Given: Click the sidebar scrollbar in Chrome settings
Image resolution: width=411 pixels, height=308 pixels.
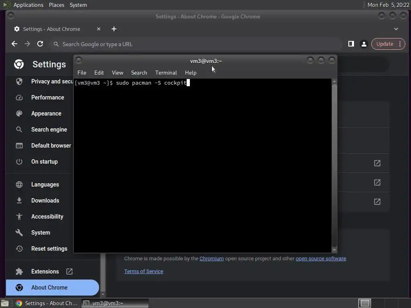Looking at the screenshot, I should [103, 272].
